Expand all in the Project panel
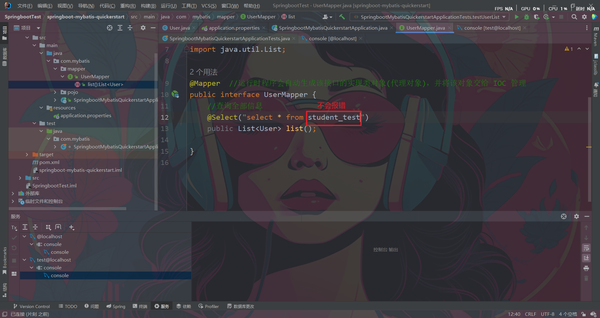 tap(120, 28)
